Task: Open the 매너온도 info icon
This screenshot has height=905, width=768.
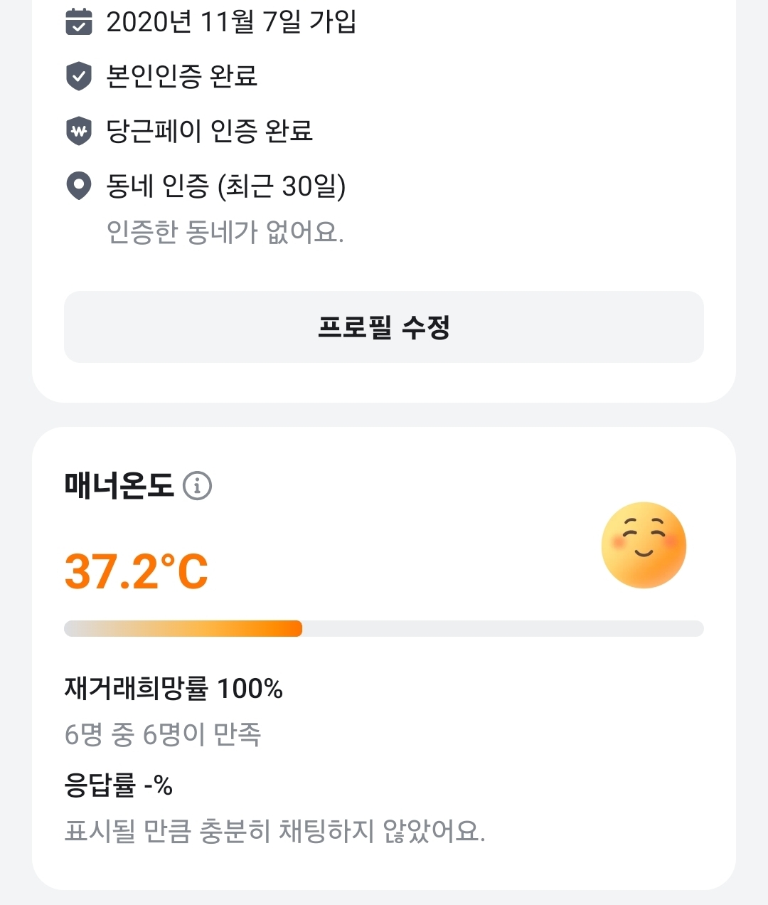Action: (197, 486)
